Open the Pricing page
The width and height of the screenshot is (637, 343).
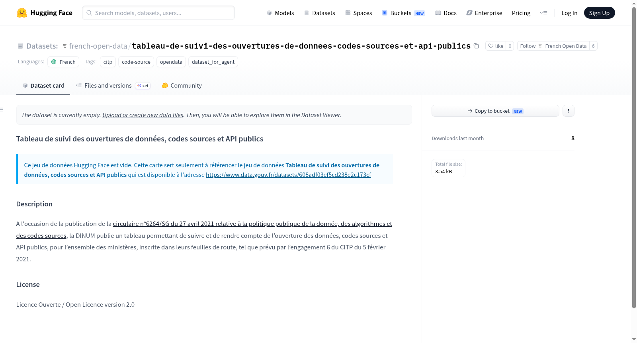(x=521, y=13)
